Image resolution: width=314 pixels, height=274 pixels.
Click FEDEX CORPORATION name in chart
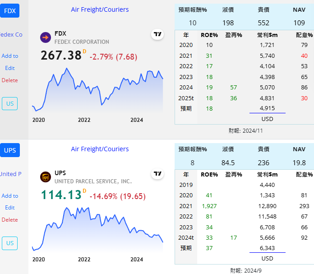(x=82, y=42)
